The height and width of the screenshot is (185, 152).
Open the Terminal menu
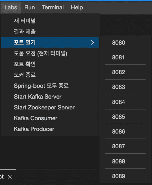tap(53, 7)
